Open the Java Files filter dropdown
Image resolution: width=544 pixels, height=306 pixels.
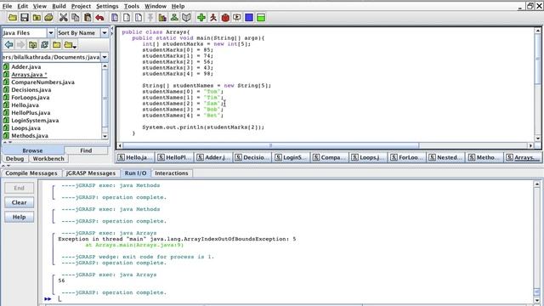[x=51, y=32]
